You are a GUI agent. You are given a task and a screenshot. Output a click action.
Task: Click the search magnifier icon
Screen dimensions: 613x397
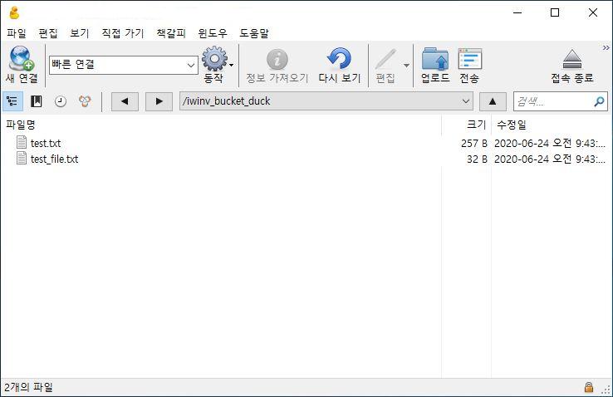coord(599,102)
